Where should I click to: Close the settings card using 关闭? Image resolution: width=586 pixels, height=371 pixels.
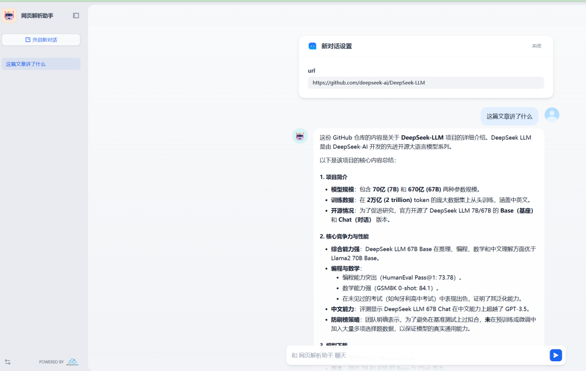click(x=536, y=46)
